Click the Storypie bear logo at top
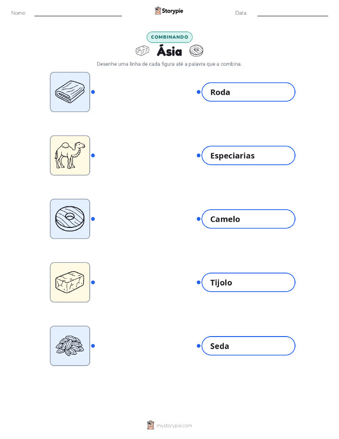The width and height of the screenshot is (339, 439). tap(158, 11)
